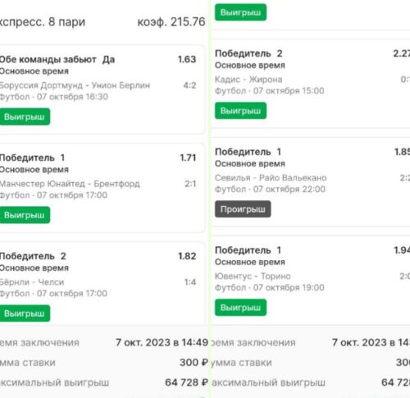Open the Боруссия Дортмунд - Унион Берлин match
Screen dimensions: 410x398
[75, 85]
